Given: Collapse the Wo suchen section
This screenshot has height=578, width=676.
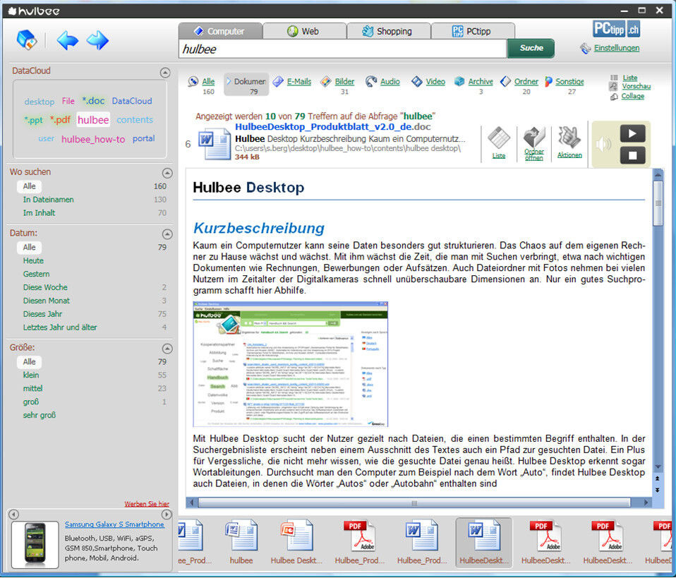Looking at the screenshot, I should [x=167, y=173].
